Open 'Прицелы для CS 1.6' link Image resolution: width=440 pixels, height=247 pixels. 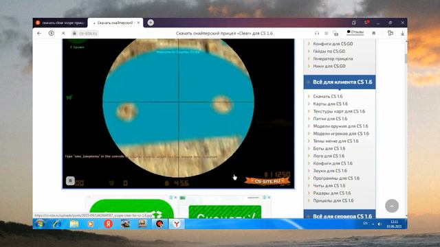point(333,200)
